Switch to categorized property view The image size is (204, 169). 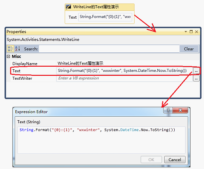coord(10,49)
